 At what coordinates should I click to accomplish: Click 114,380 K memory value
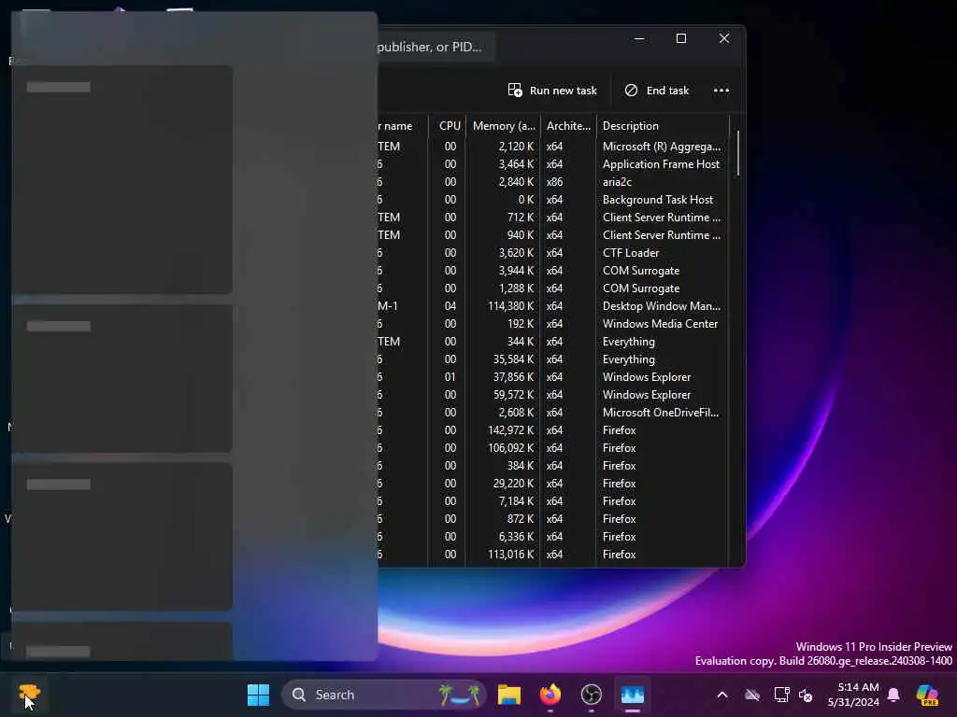511,306
